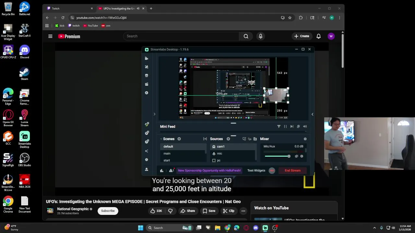The image size is (415, 233).
Task: Open Discord from the taskbar
Action: (255, 228)
